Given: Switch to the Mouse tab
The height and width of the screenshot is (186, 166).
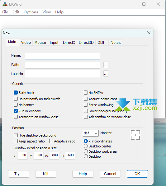Looking at the screenshot, I should point(40,43).
